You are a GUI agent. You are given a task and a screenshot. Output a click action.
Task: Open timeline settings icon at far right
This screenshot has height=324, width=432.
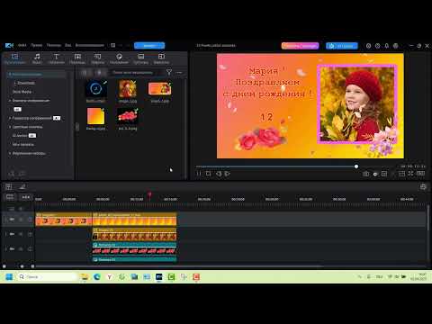click(423, 187)
